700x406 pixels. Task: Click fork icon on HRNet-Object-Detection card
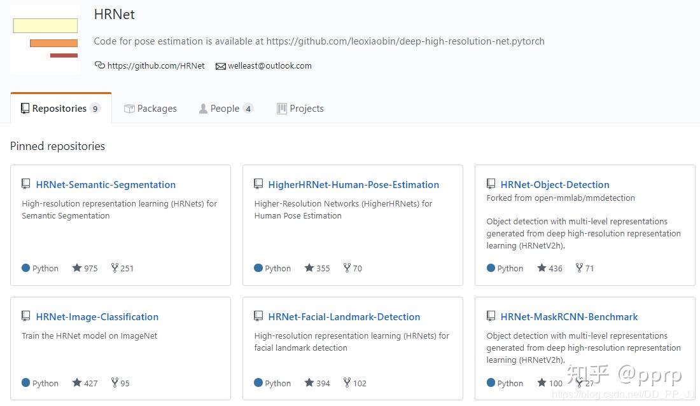coord(580,268)
